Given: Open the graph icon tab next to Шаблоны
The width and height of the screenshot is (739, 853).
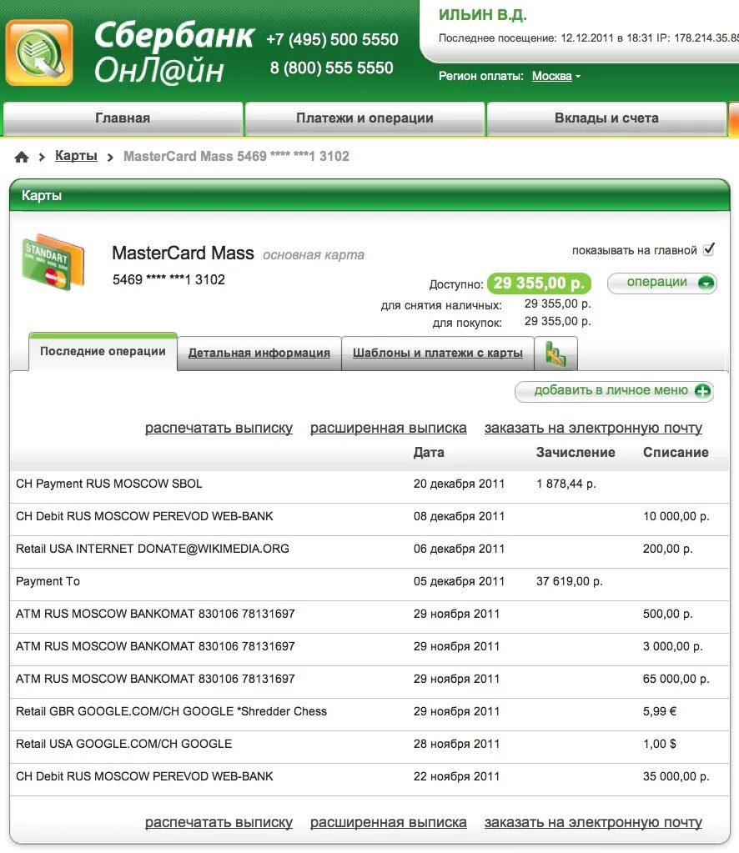Looking at the screenshot, I should 556,354.
